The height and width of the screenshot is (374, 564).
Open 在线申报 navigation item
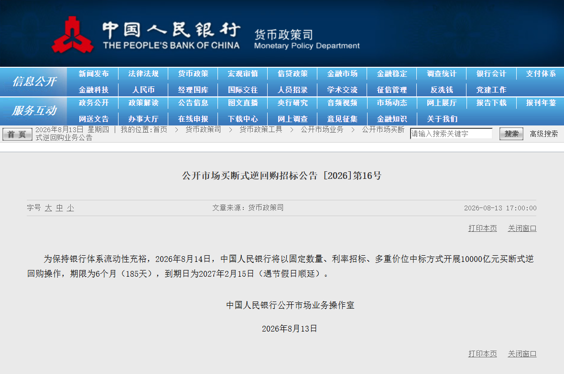[x=193, y=119]
